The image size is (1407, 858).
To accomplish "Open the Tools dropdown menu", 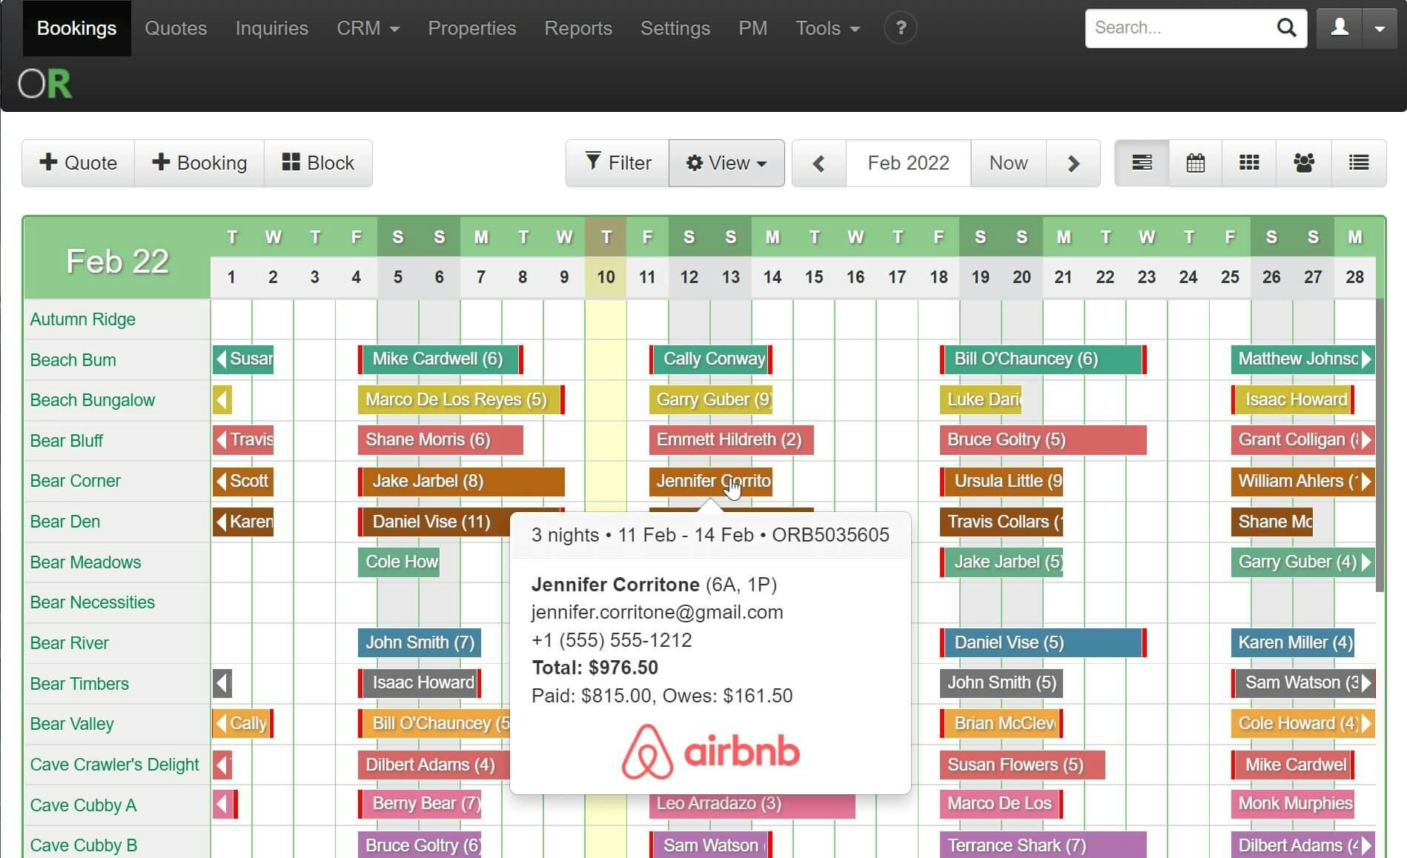I will [827, 28].
